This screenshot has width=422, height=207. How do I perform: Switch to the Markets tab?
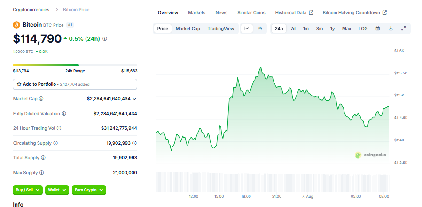(197, 13)
